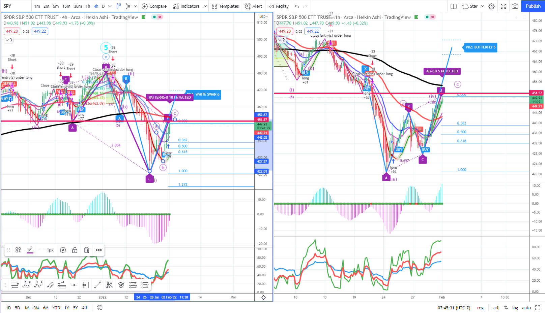545x313 pixels.
Task: Select the short position tool
Action: click(x=145, y=285)
